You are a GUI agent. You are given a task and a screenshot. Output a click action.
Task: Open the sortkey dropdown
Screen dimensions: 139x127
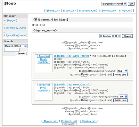[x=110, y=36]
